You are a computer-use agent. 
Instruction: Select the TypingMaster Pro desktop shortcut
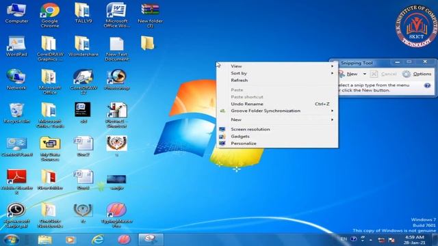116,210
